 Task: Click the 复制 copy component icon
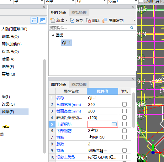pyautogui.click(x=72, y=20)
